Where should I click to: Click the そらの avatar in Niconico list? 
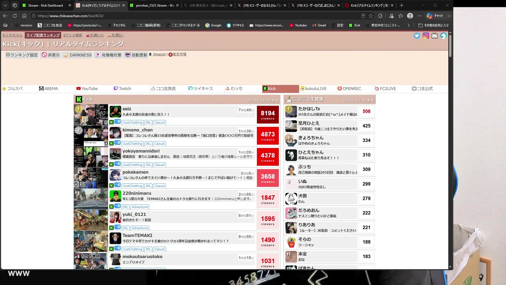[x=291, y=242]
